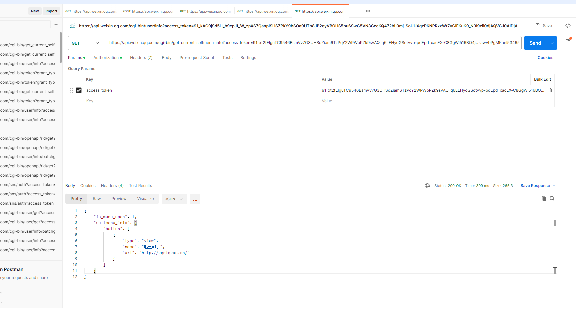Click the Size: 265 B text
576x310 pixels.
503,186
